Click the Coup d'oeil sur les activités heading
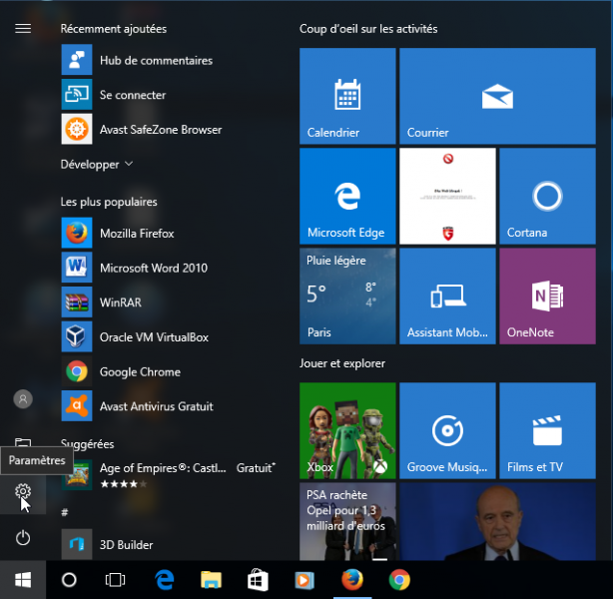Screen dimensions: 613x599 point(368,29)
